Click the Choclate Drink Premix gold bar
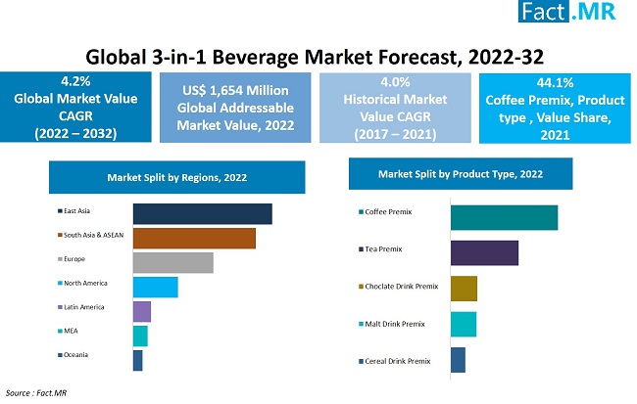Image resolution: width=637 pixels, height=404 pixels. 464,289
